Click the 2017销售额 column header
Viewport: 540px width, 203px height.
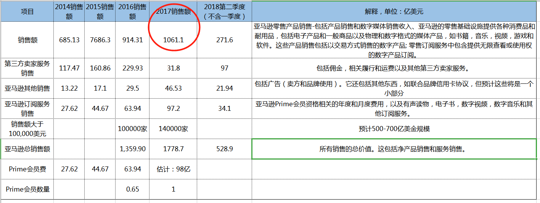173,11
